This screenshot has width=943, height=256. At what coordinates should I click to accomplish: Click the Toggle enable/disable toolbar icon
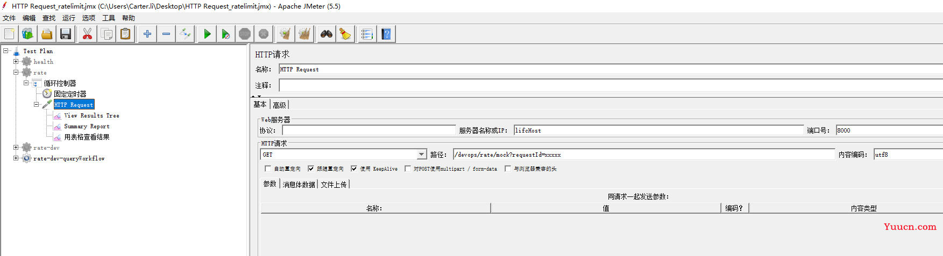(x=185, y=34)
